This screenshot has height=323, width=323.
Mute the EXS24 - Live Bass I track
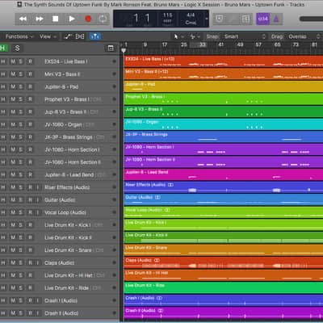[x=13, y=61]
